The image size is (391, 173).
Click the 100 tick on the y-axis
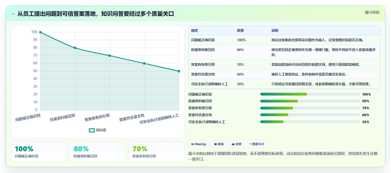tap(34, 32)
